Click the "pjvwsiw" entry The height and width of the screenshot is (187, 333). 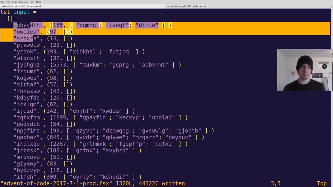click(x=45, y=45)
